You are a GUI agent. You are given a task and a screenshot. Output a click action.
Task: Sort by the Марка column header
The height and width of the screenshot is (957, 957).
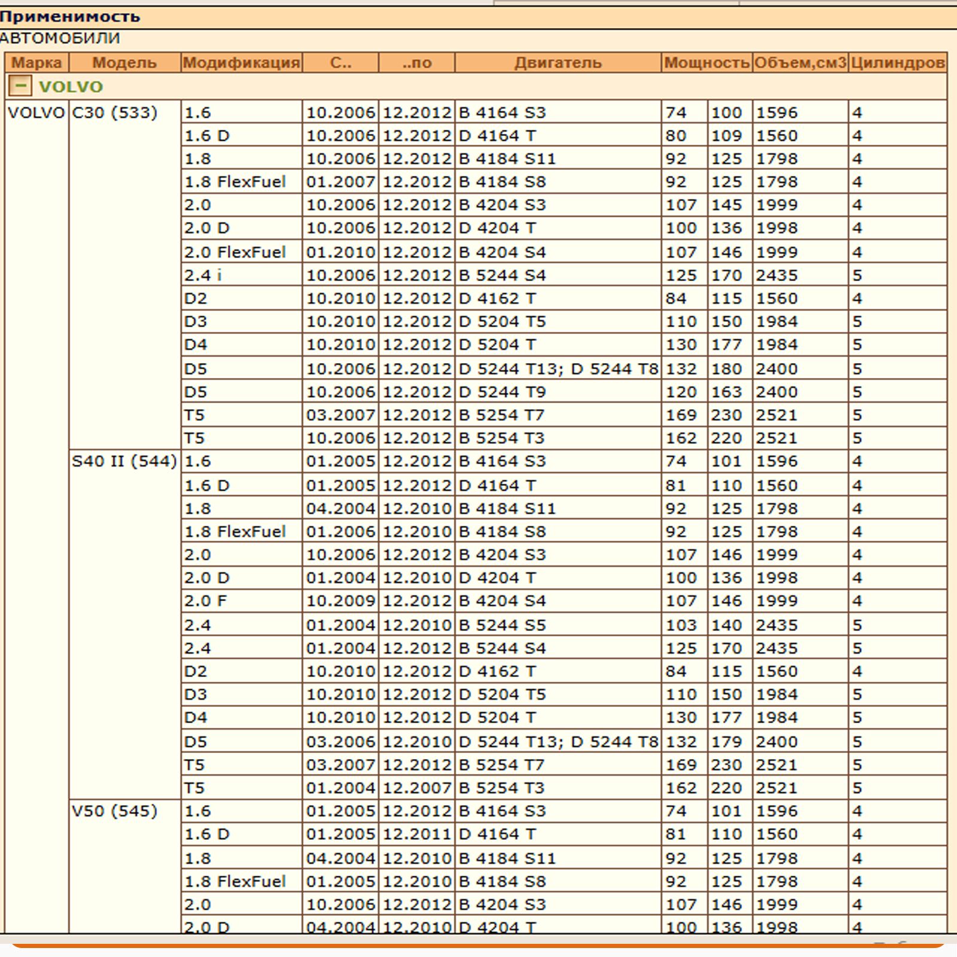point(36,62)
